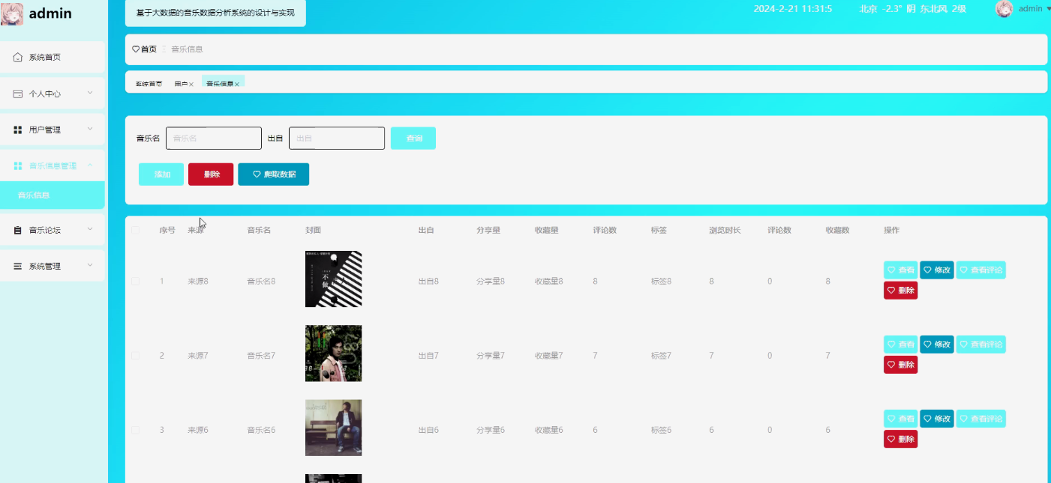1051x483 pixels.
Task: Click the home icon beside 系统首页
Action: [x=18, y=57]
